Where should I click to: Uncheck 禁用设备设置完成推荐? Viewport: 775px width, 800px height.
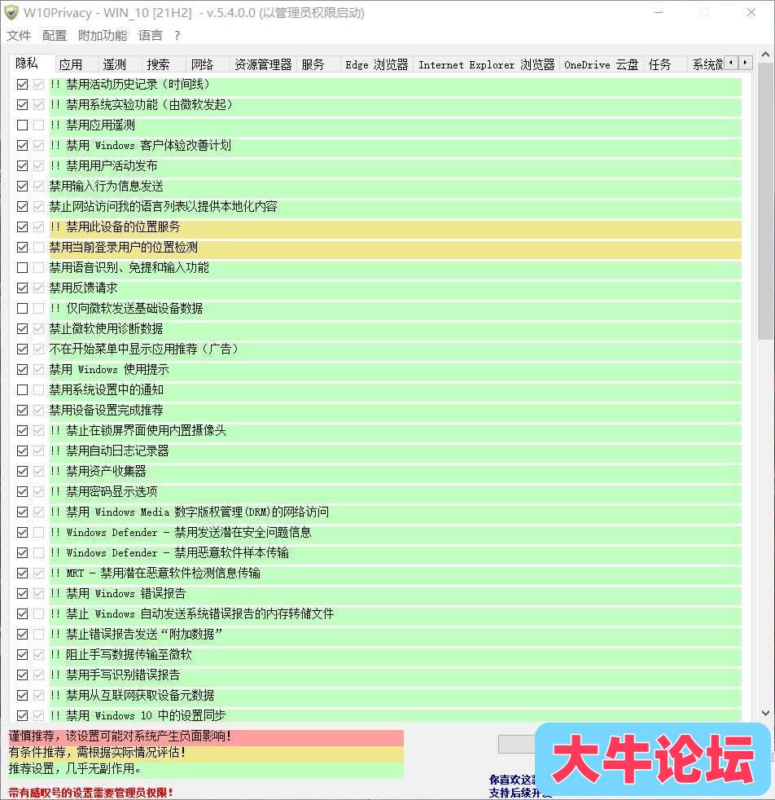tap(23, 411)
